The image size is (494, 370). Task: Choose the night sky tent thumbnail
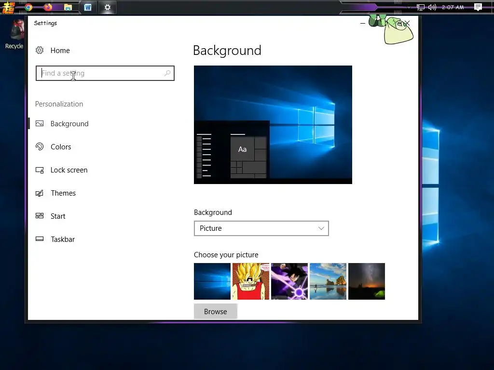[x=367, y=281]
